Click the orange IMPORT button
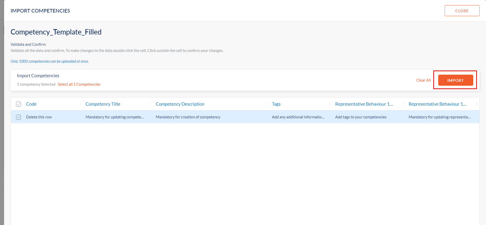Viewport: 486px width, 225px height. (x=455, y=80)
